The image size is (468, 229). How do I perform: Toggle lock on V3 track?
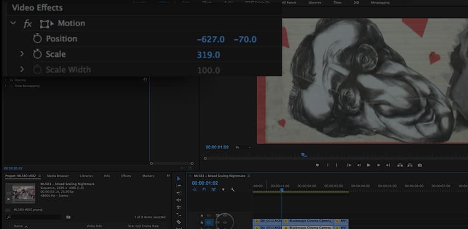[x=202, y=215]
